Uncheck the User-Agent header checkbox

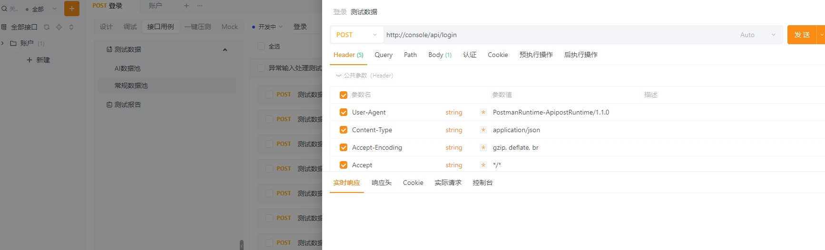point(344,112)
